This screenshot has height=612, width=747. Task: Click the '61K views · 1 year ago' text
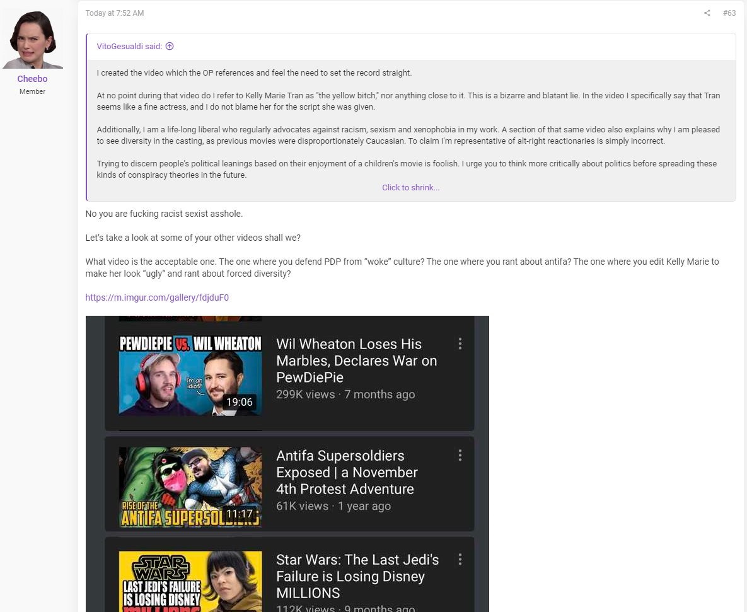point(333,505)
